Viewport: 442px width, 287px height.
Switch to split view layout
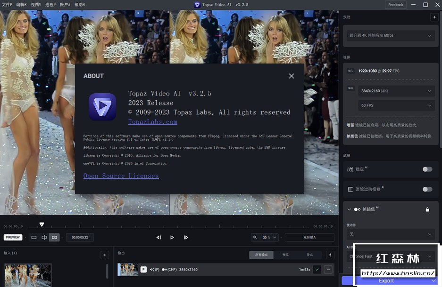44,238
